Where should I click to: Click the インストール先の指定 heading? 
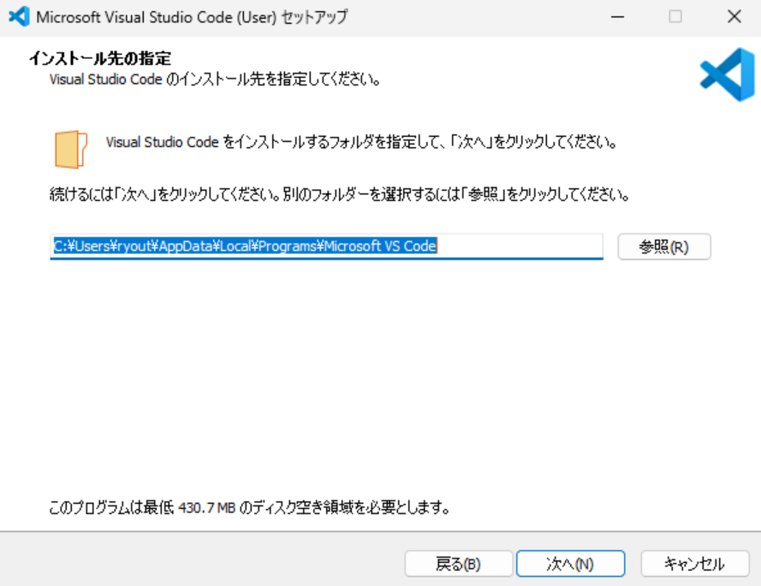pyautogui.click(x=100, y=58)
